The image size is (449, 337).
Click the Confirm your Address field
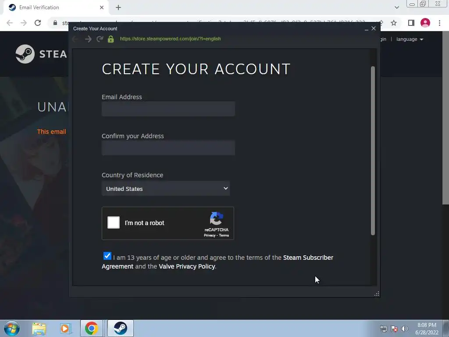click(x=168, y=148)
